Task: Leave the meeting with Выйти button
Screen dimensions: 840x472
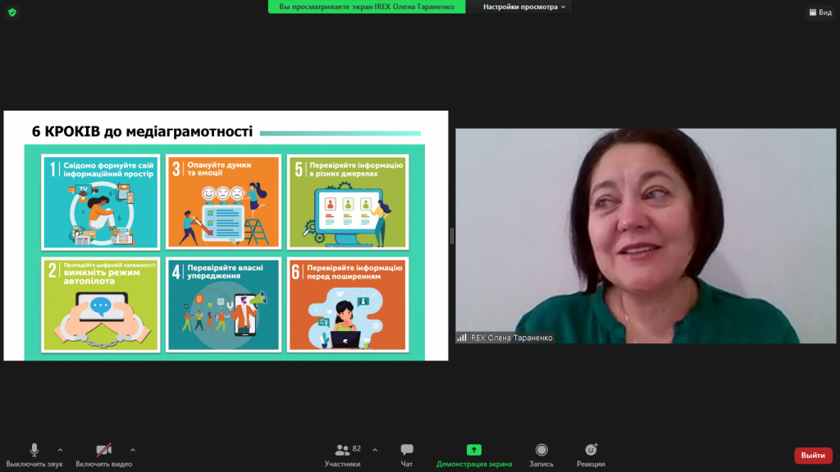Action: pyautogui.click(x=812, y=456)
